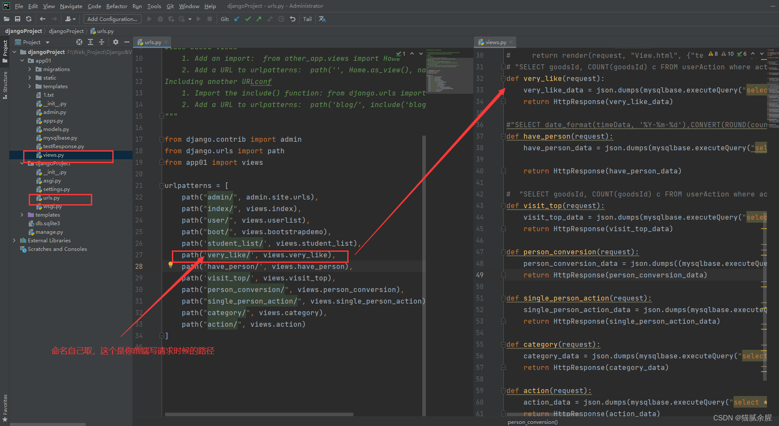Click the urls.py horizontal scrollbar
The image size is (779, 426).
click(x=259, y=414)
